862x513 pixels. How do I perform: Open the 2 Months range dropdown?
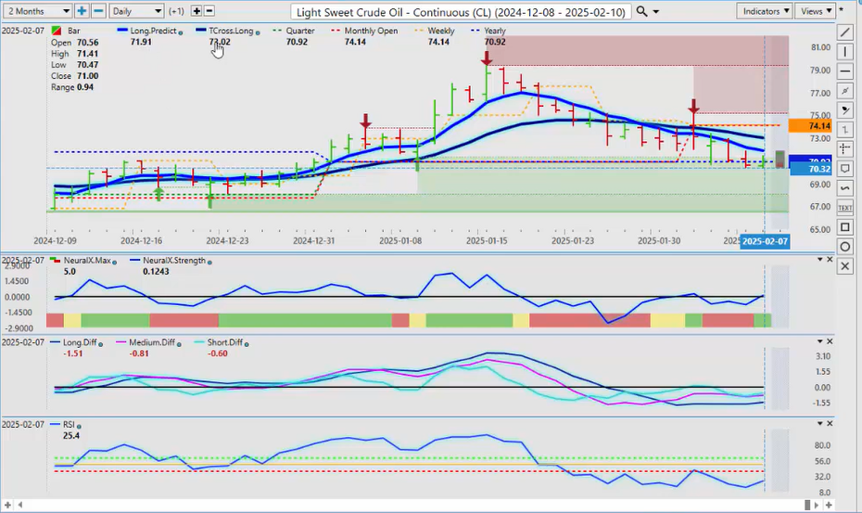point(37,11)
